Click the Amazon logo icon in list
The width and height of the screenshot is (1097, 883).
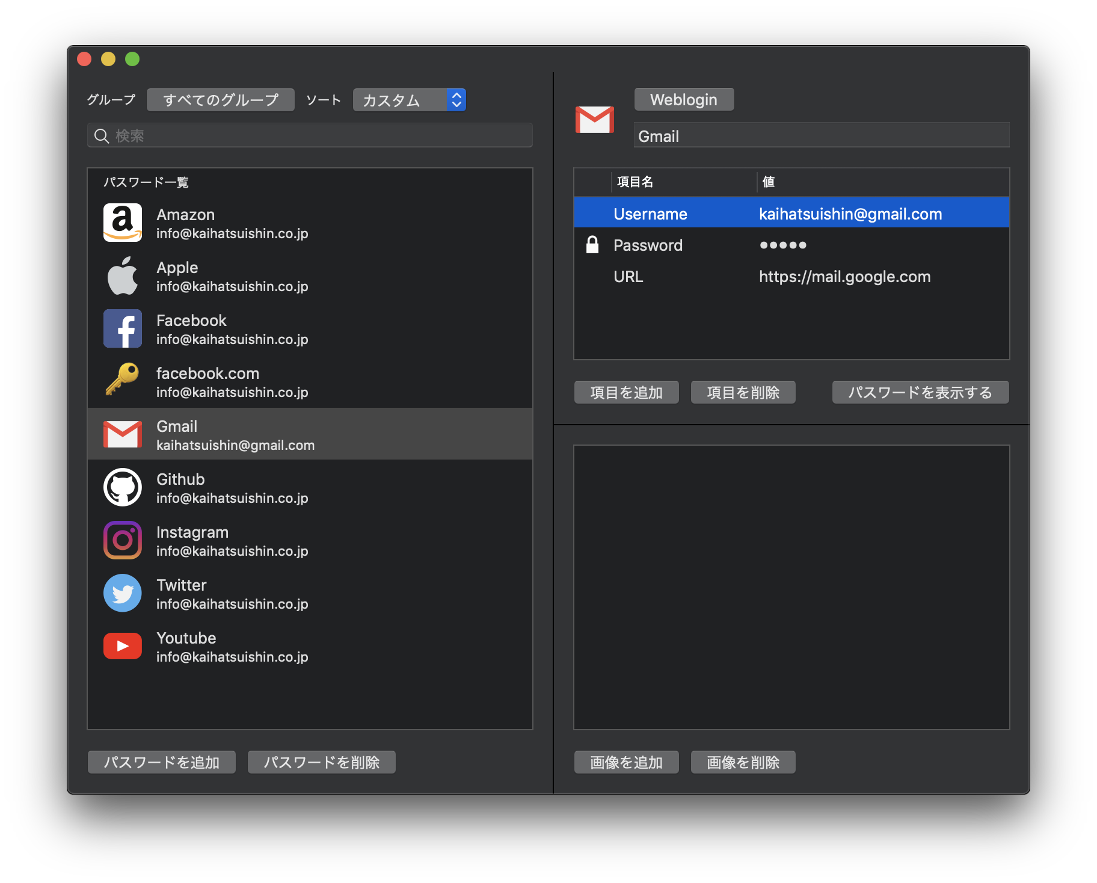[123, 223]
